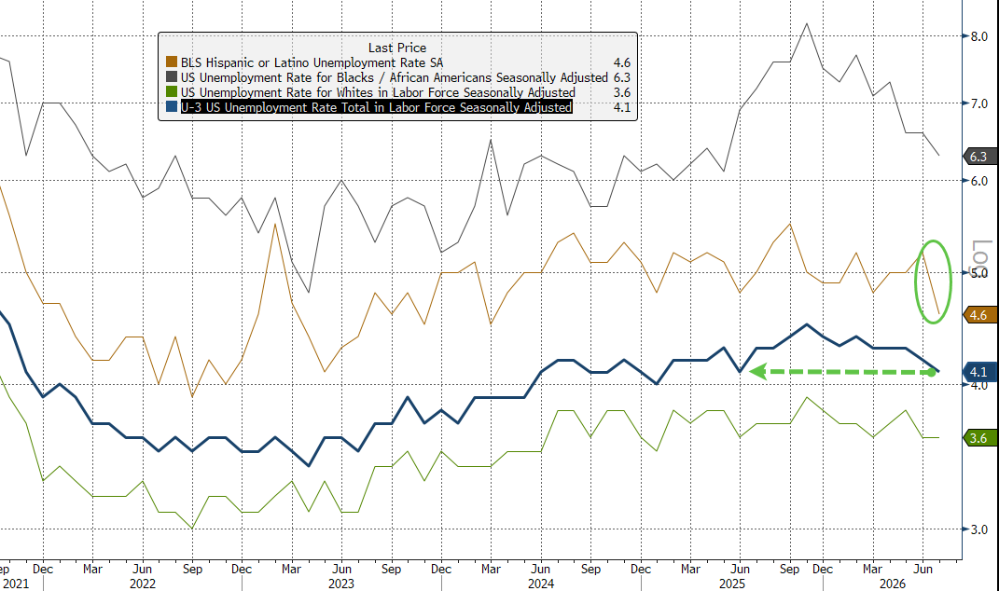Screen dimensions: 999x591
Task: Click the green Whites unemployment legend swatch
Action: [172, 92]
